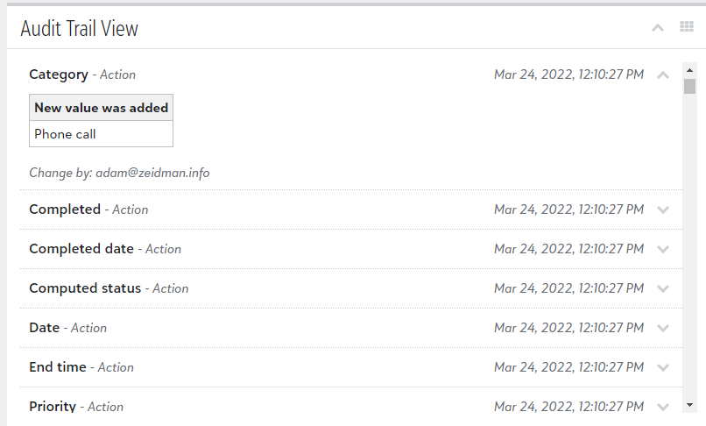Select the Completed audit row title
The image size is (706, 426).
(x=65, y=209)
